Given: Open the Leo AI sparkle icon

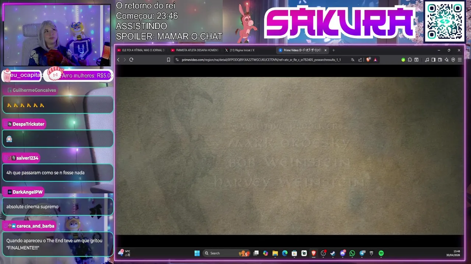Looking at the screenshot, I should [x=447, y=60].
